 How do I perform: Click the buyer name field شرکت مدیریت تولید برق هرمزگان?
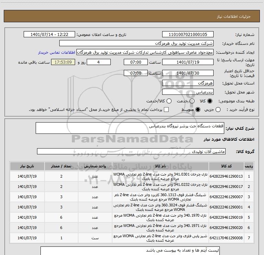tap(136, 43)
